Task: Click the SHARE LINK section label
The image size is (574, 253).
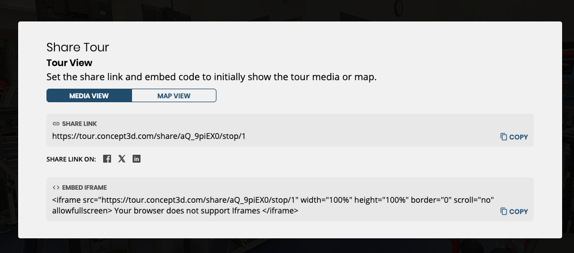Action: [79, 124]
